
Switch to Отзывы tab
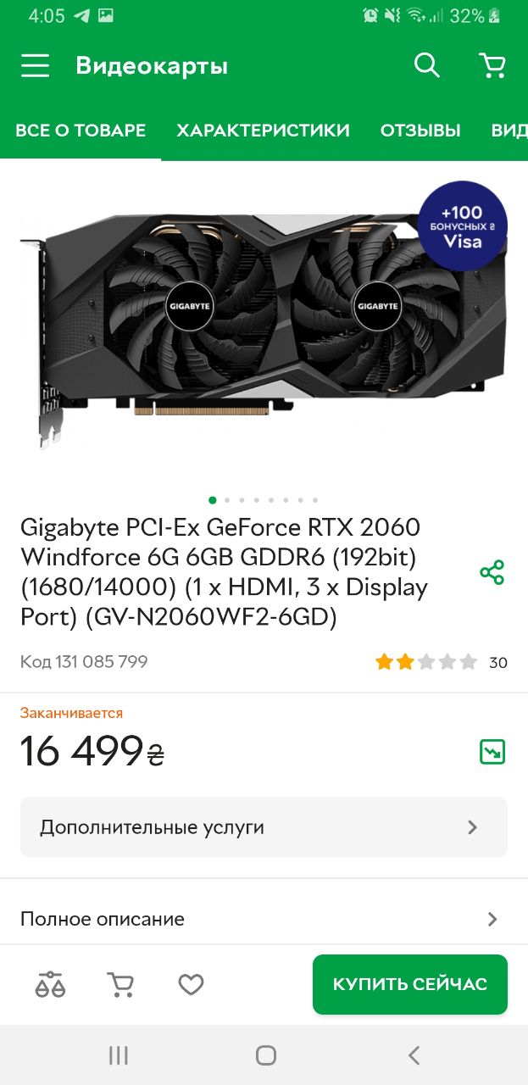pos(420,131)
